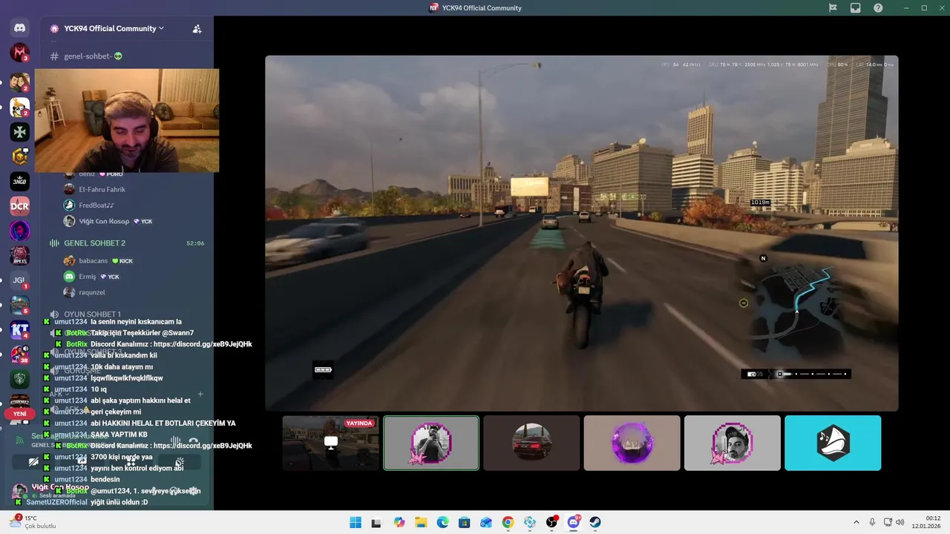Open Discord direct messages home icon
Screen dimensions: 950x534
(19, 28)
